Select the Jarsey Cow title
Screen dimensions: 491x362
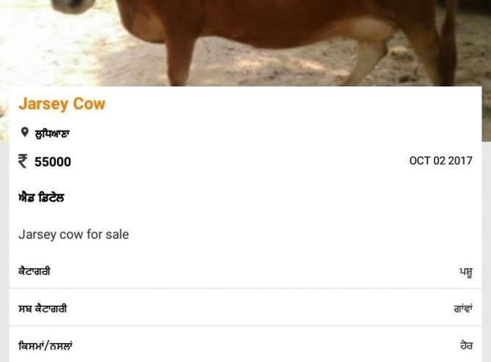(62, 103)
